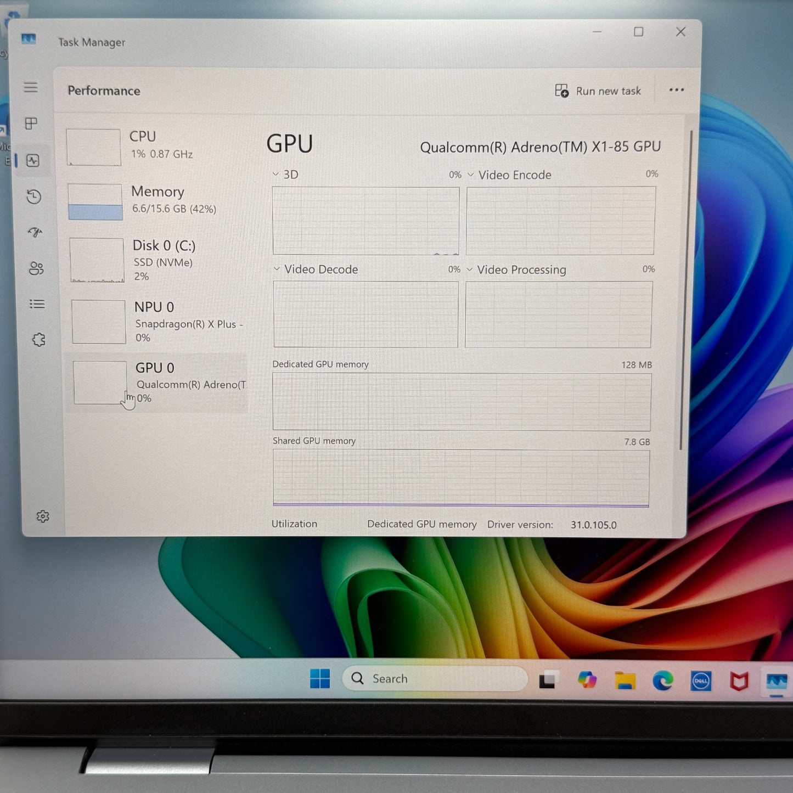Click the SSD (NVMe) disk type text

(163, 262)
